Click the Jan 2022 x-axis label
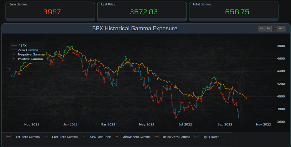The width and height of the screenshot is (291, 147). (x=70, y=124)
